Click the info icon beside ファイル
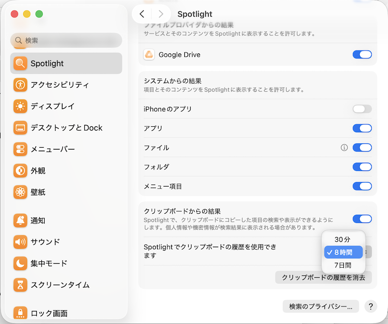Viewport: 388px width, 324px height. tap(344, 148)
